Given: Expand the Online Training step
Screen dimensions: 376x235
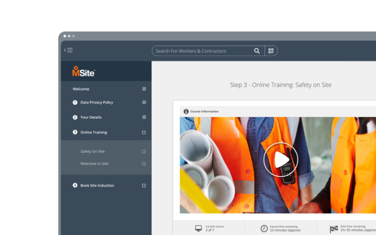Looking at the screenshot, I should [94, 132].
